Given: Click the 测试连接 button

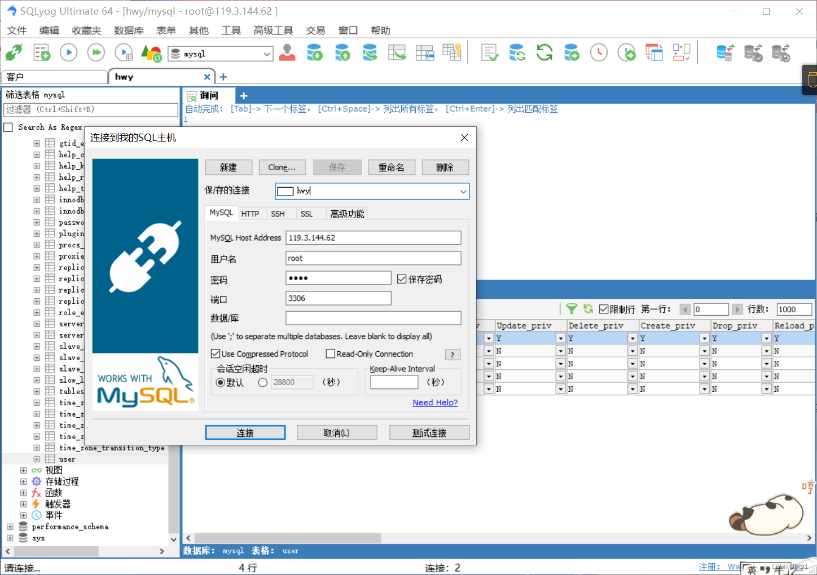Looking at the screenshot, I should coord(429,432).
